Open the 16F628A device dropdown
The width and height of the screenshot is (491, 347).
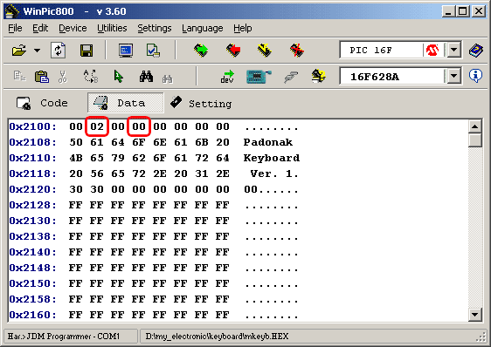[453, 76]
